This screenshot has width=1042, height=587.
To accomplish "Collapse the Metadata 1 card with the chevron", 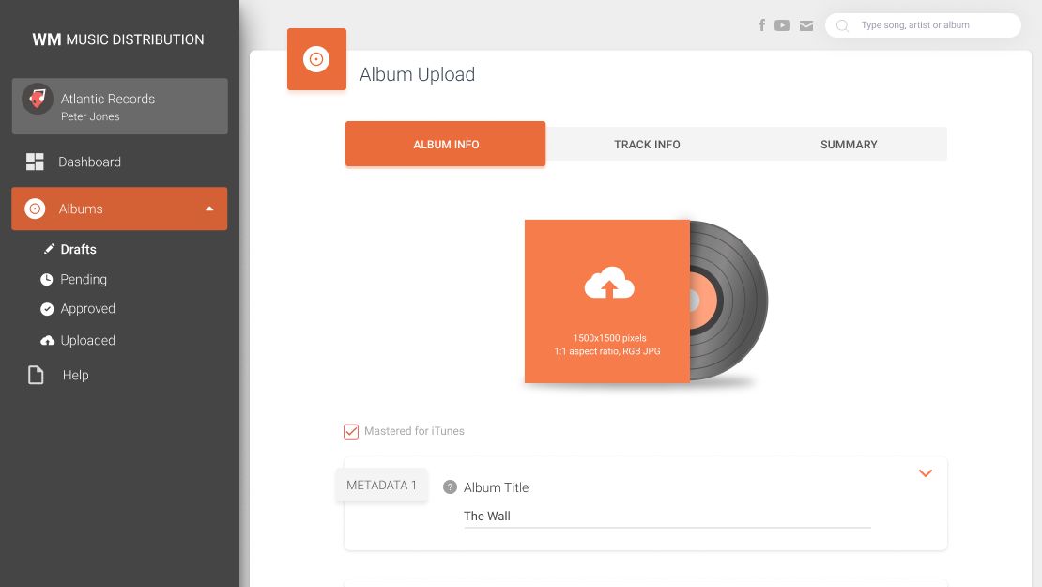I will tap(926, 473).
